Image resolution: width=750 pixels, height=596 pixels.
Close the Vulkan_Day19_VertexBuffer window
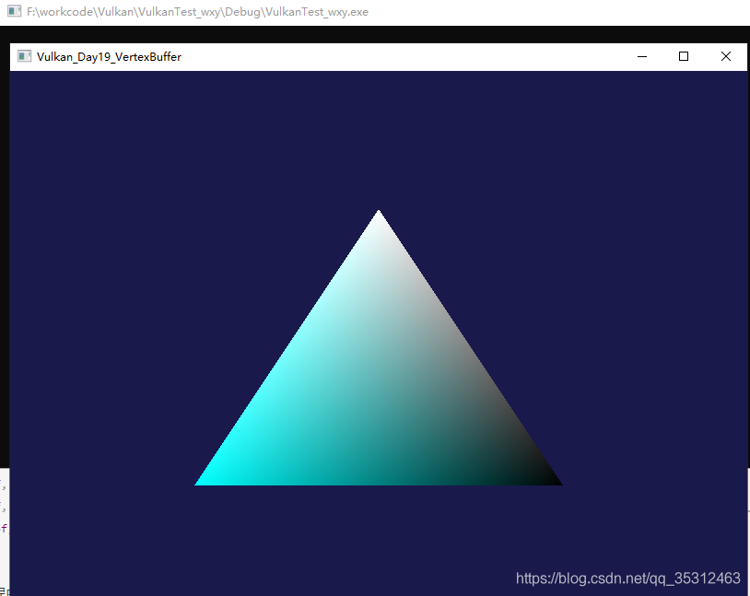pyautogui.click(x=726, y=56)
